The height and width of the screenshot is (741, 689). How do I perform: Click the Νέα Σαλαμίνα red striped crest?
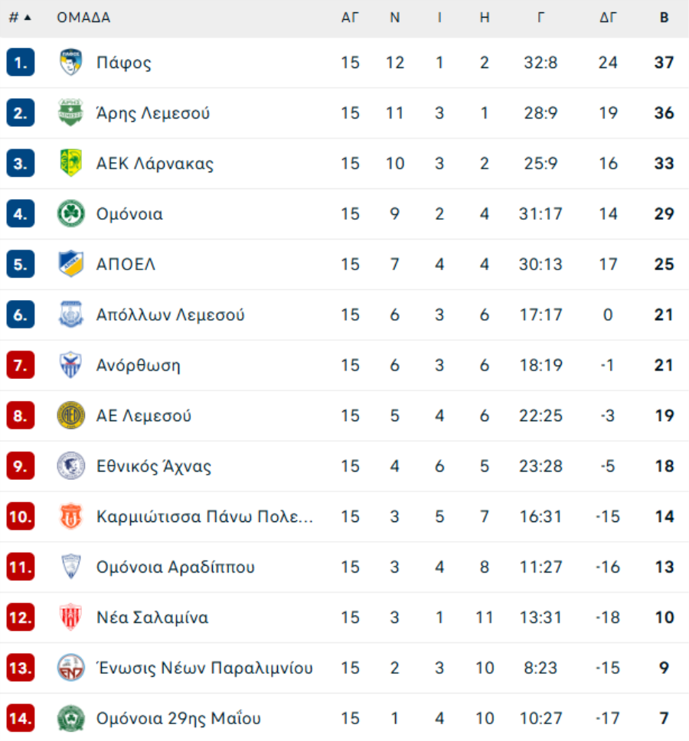tap(71, 617)
